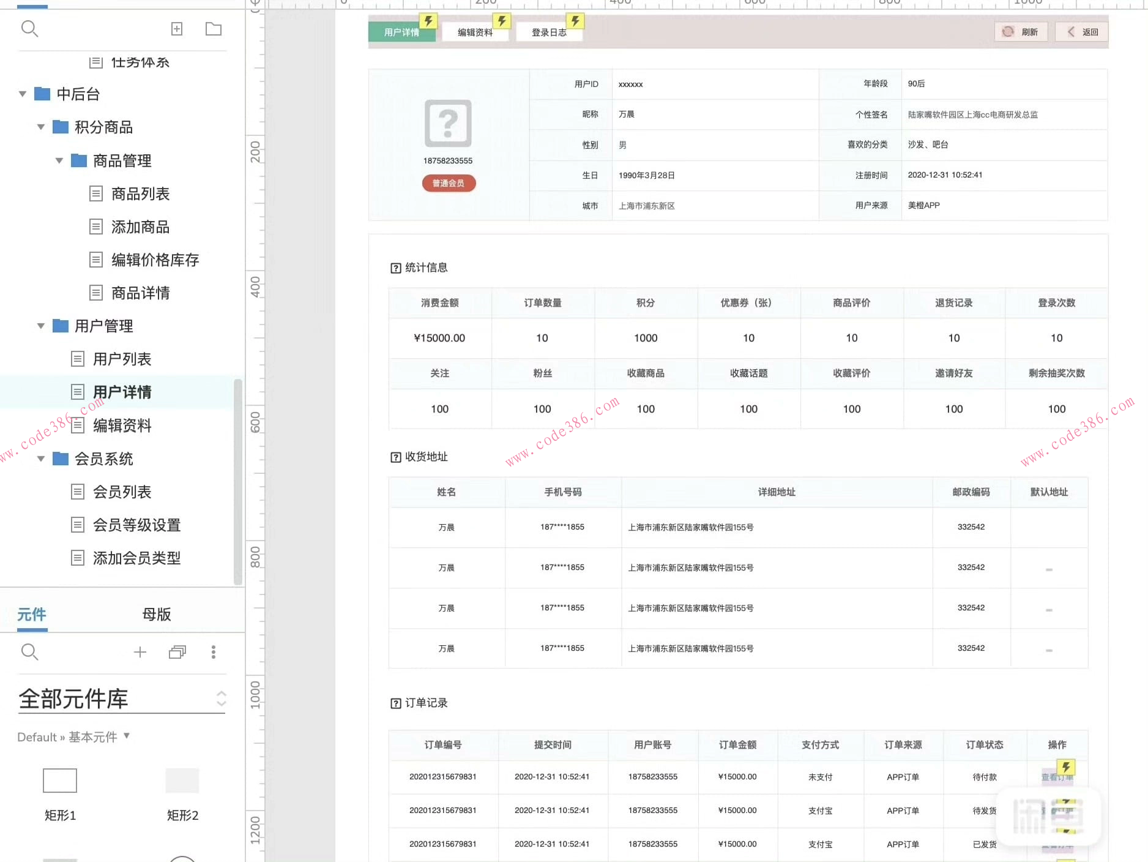The height and width of the screenshot is (862, 1148).
Task: Click the add page icon
Action: (x=177, y=29)
